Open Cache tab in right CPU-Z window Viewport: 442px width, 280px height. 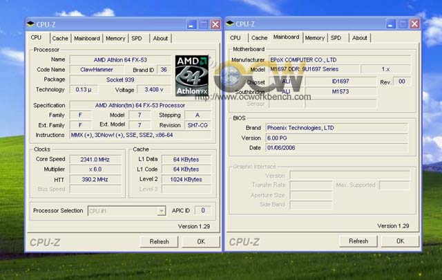(260, 38)
